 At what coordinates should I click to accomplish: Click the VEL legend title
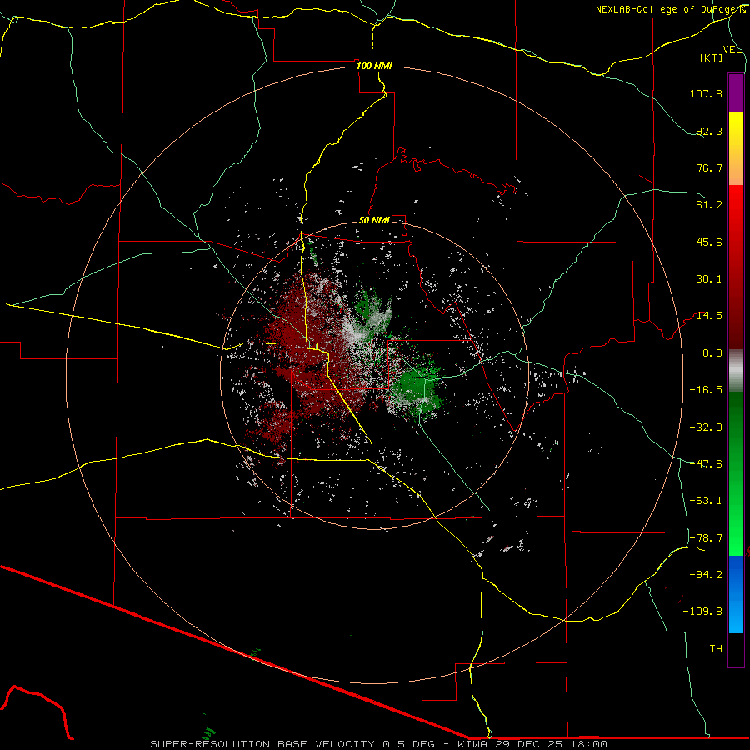(732, 50)
